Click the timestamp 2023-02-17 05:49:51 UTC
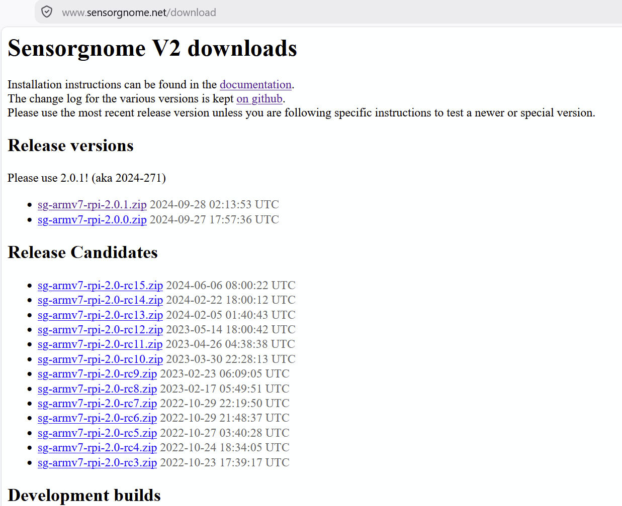The height and width of the screenshot is (506, 622). (225, 389)
